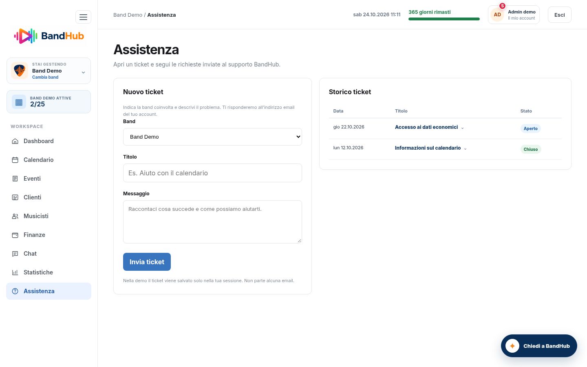
Task: Click the date gio 22.10.2026
Action: click(349, 127)
